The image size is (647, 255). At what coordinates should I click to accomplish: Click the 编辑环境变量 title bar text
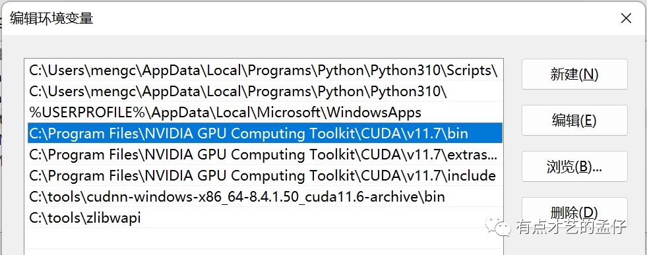tap(52, 19)
